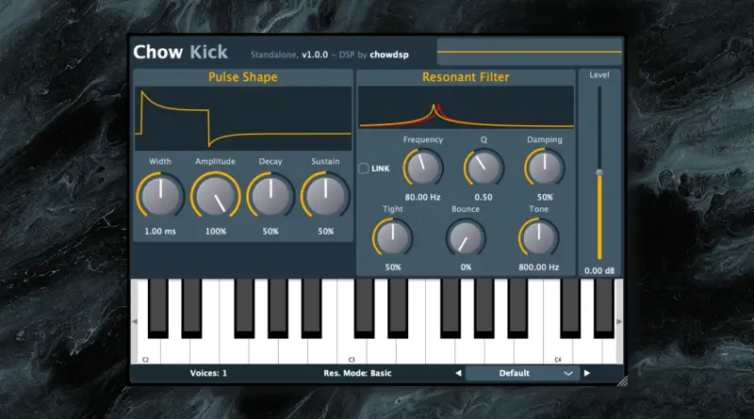Click the Width knob

click(x=160, y=196)
